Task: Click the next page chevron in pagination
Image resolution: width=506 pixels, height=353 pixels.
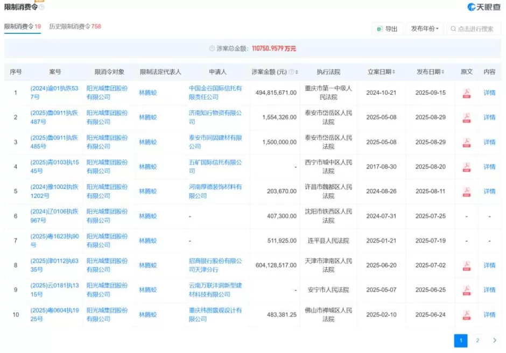Action: click(x=494, y=341)
